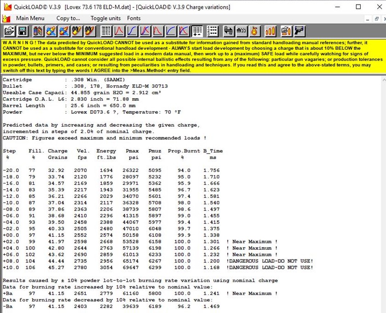Click the Cartridge line '.308 Win. (SAAMI)'
The height and width of the screenshot is (313, 386).
click(98, 80)
